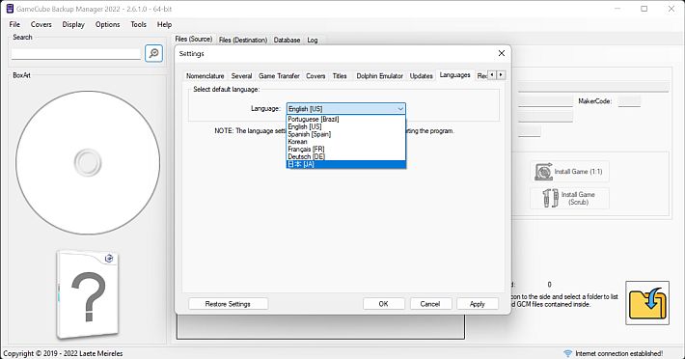
Task: Click 'Internet connection established!' status text
Action: 618,353
